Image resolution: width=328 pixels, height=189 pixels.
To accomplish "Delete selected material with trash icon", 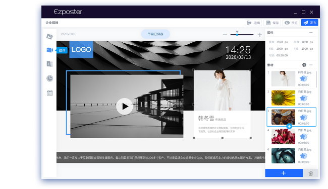I will [311, 173].
